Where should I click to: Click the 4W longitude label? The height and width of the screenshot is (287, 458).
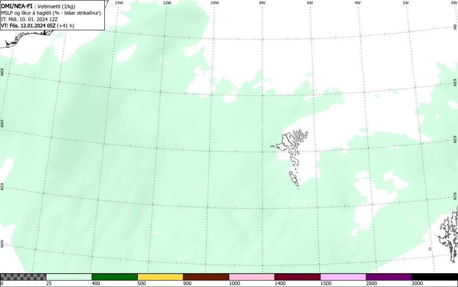(358, 3)
